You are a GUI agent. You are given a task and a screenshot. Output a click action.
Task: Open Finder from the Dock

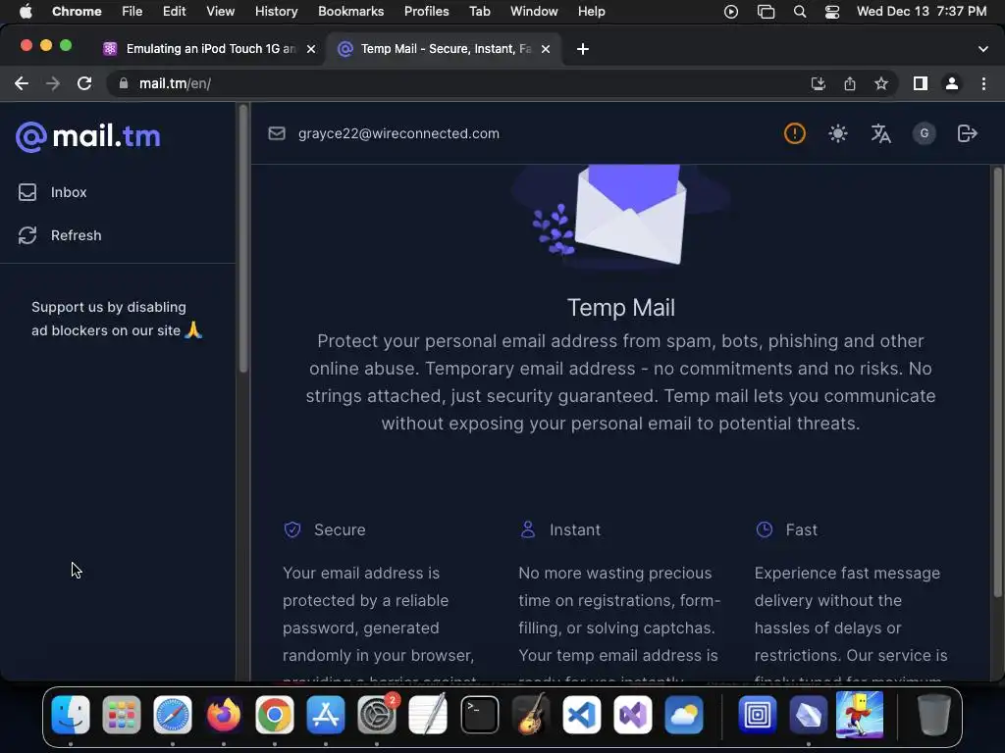tap(71, 714)
